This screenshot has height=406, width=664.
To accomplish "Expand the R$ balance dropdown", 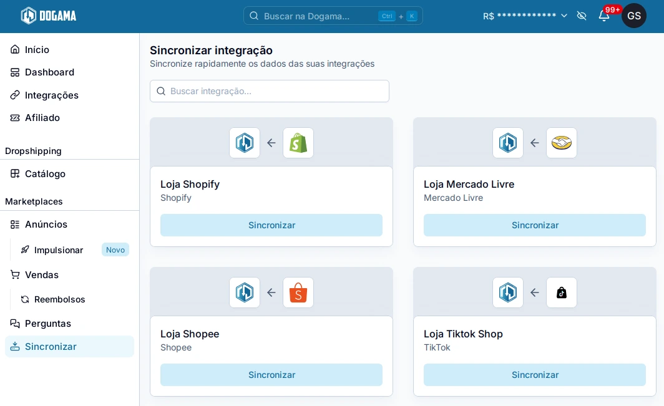I will [x=525, y=16].
